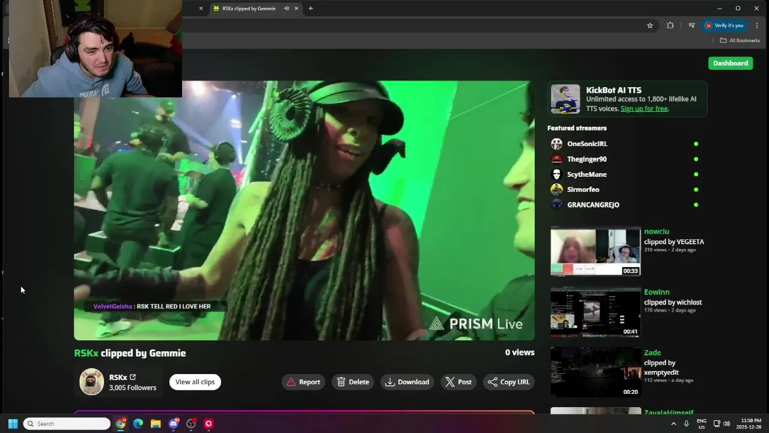The height and width of the screenshot is (433, 769).
Task: Click Sirmorfeo avatar icon
Action: tap(557, 189)
